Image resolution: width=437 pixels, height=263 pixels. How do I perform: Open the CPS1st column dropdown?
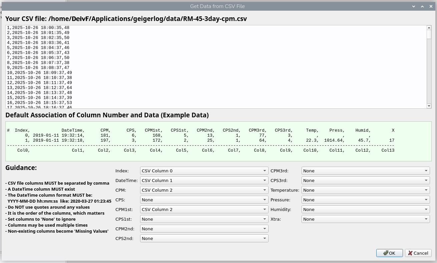[x=204, y=219]
